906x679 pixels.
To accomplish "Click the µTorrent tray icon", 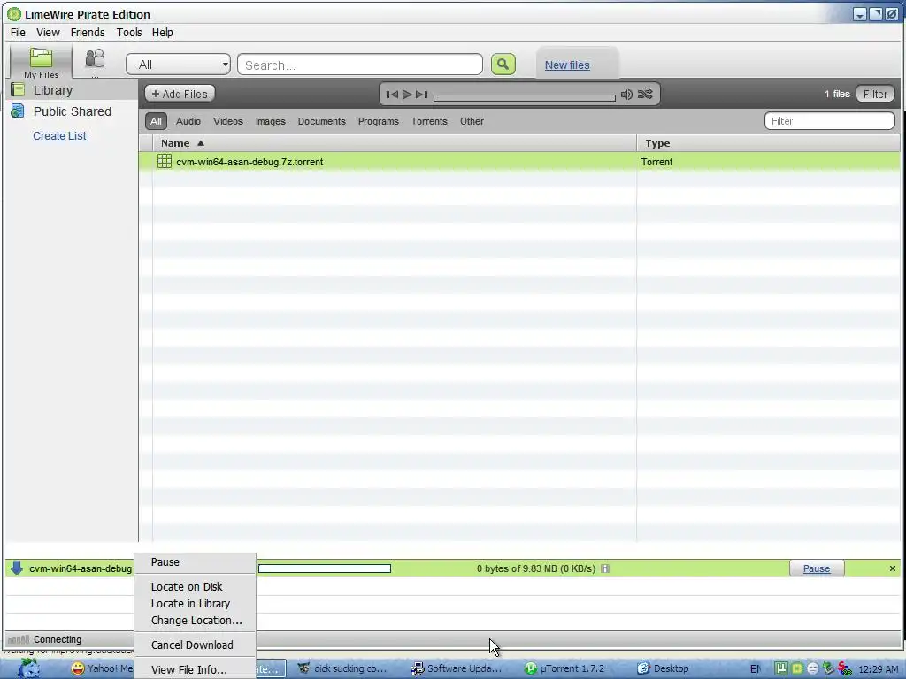I will pos(781,668).
